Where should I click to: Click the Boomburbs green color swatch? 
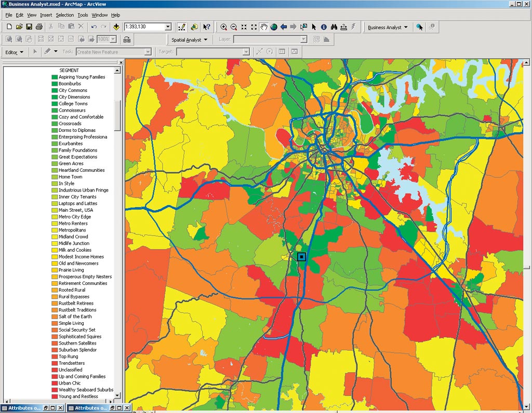(x=55, y=84)
